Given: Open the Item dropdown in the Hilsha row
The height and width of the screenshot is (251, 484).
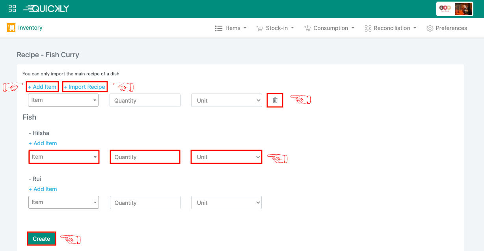Looking at the screenshot, I should click(x=63, y=157).
